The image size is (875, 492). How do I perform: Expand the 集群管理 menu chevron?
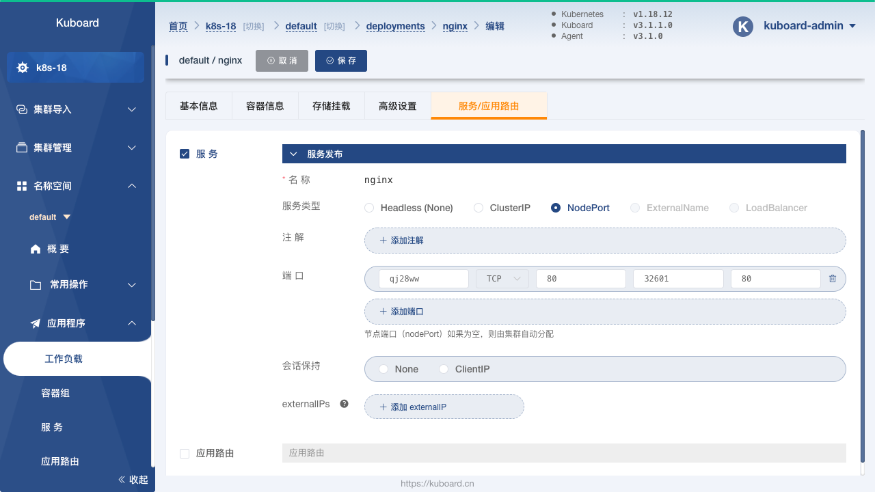coord(132,148)
